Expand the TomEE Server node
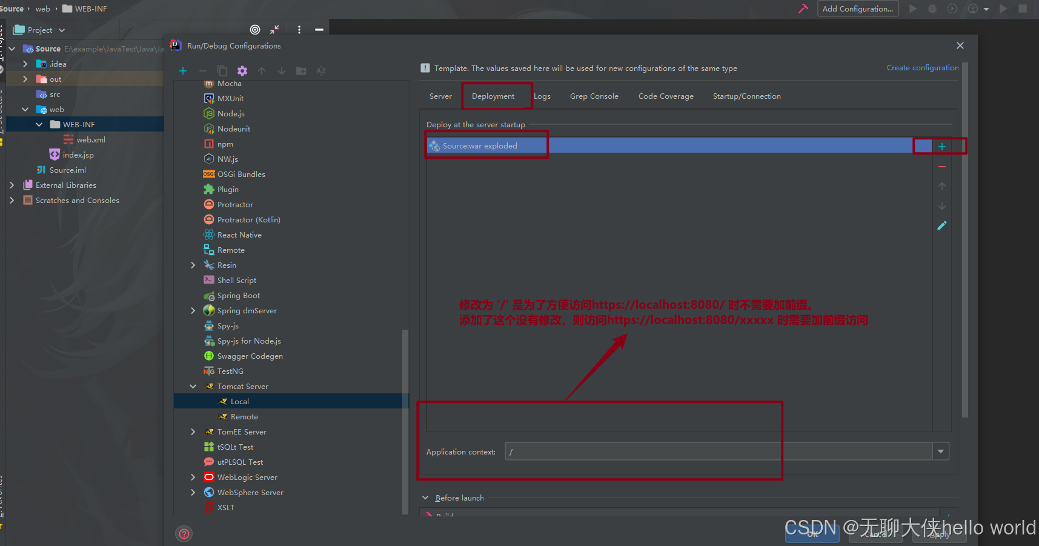 [193, 432]
